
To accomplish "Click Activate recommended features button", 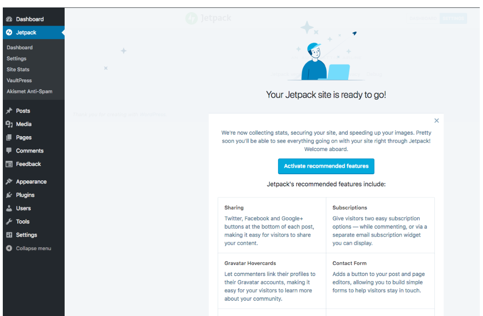I will coord(326,166).
